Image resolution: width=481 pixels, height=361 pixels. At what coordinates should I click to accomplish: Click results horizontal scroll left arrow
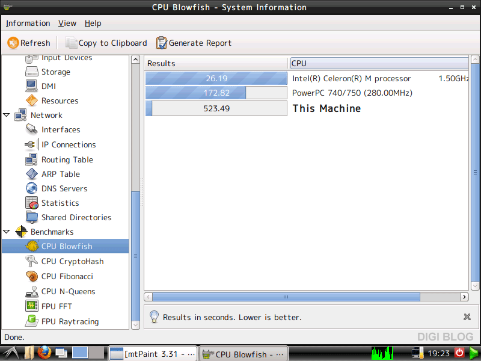[x=149, y=297]
